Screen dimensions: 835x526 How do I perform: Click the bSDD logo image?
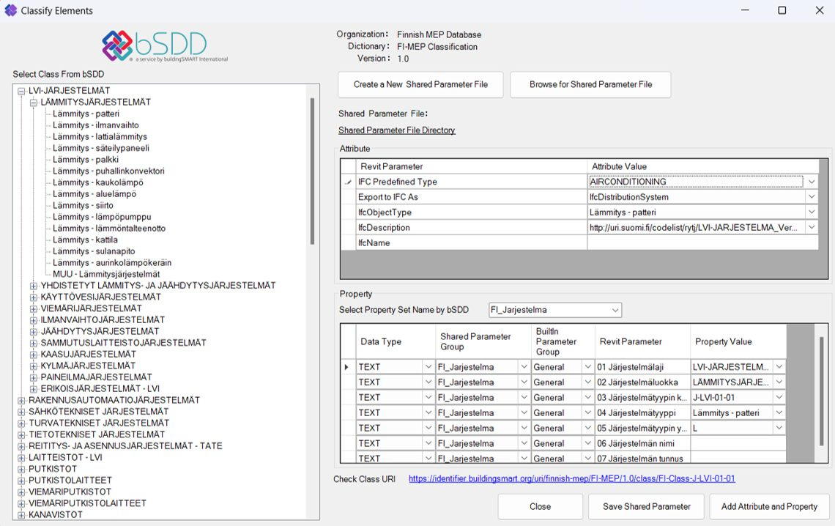(165, 45)
